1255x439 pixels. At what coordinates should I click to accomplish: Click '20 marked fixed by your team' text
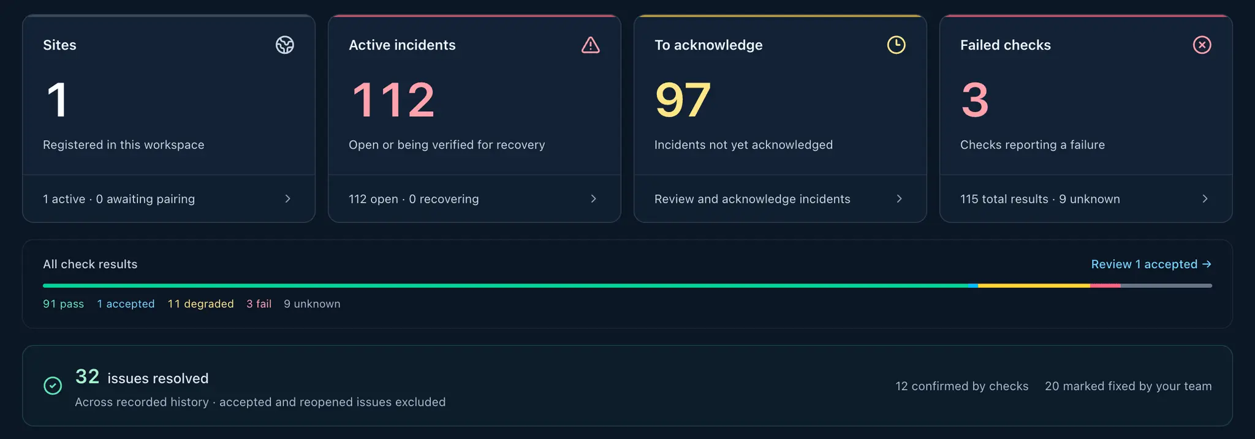[1128, 386]
